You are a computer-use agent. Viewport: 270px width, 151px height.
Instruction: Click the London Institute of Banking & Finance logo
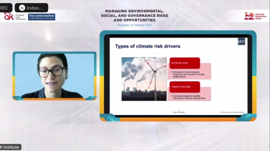pyautogui.click(x=42, y=17)
